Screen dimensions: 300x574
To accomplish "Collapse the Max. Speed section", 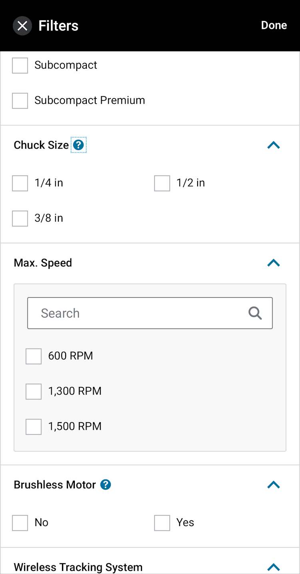I will click(x=274, y=263).
